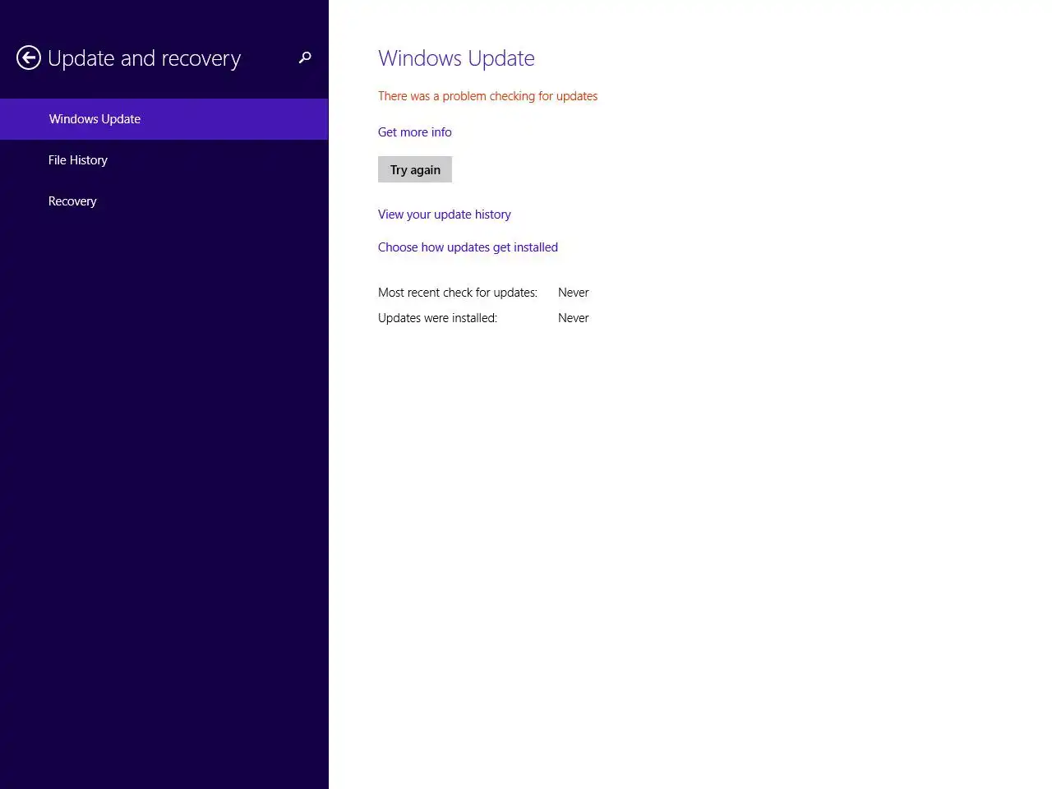This screenshot has height=789, width=1052.
Task: Click the 'Update and recovery' title
Action: (x=144, y=58)
